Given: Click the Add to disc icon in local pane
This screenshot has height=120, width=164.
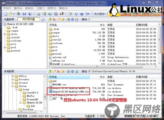Looking at the screenshot, I should click(68, 71).
